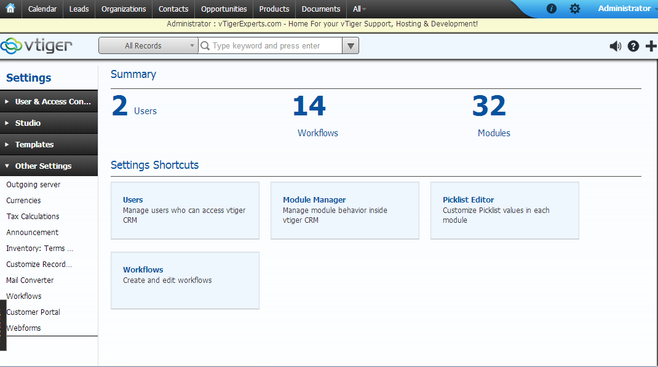Expand the Studio settings section

pos(49,123)
